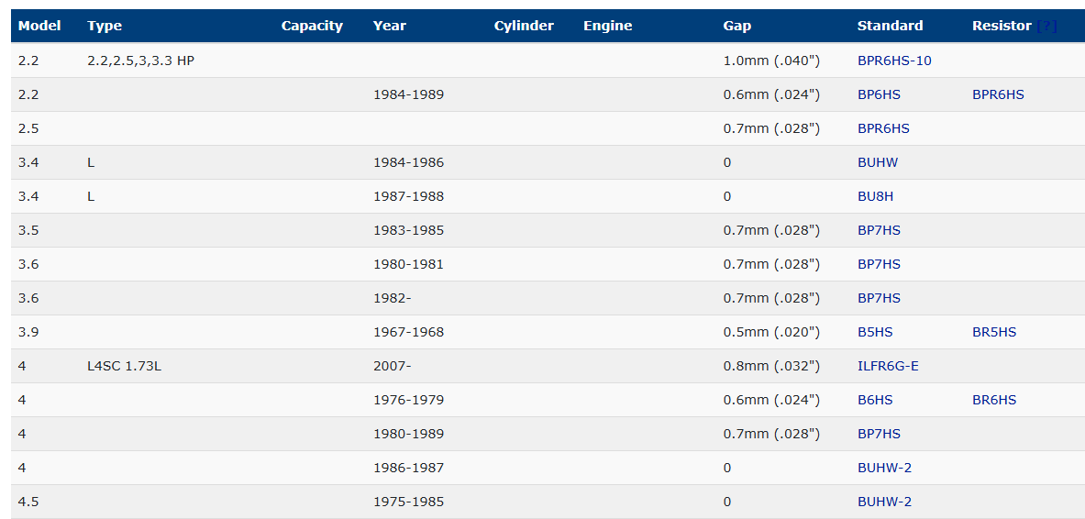Click the Model column header
Screen dimensions: 1085x519
tap(39, 26)
